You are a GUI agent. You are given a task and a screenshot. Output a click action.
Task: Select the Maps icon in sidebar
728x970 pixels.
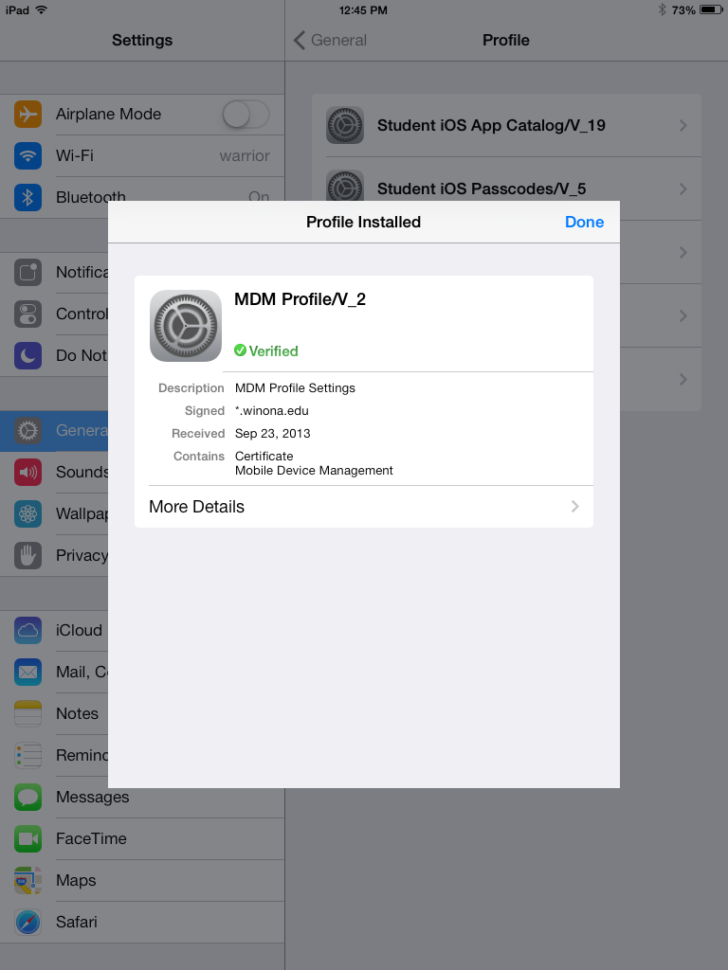point(28,880)
